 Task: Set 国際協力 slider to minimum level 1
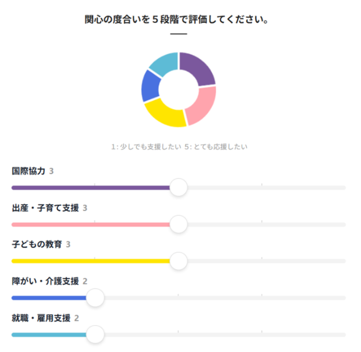pos(13,188)
